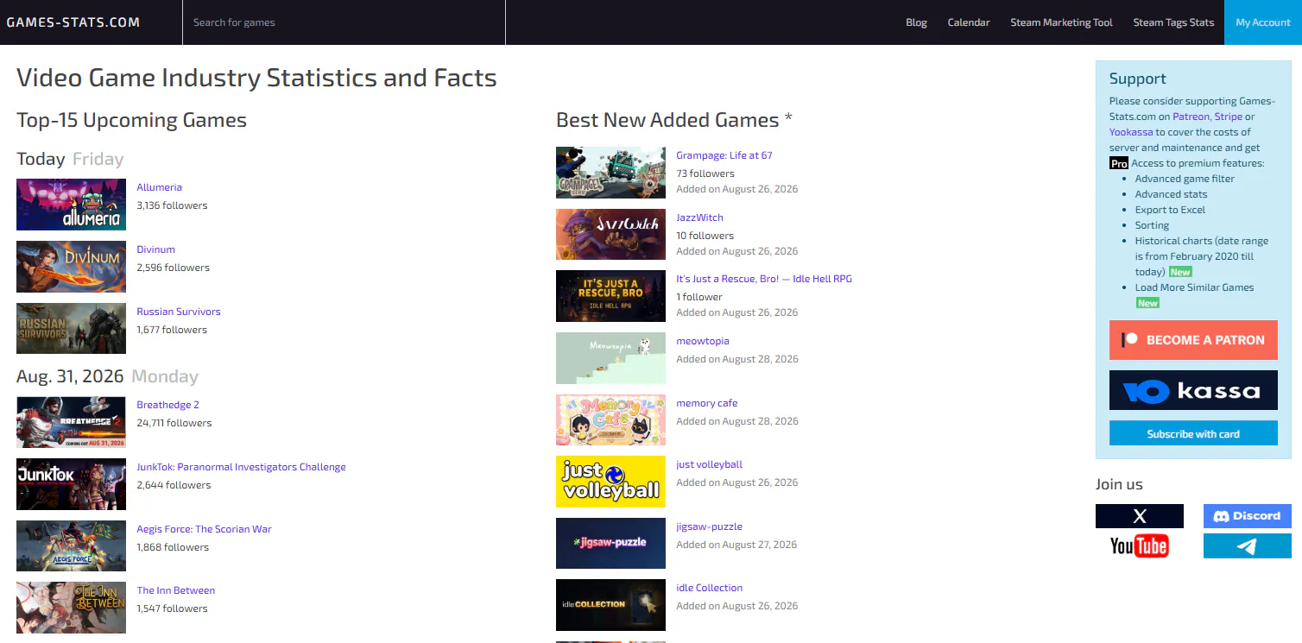Click the Memory Cafe thumbnail image
Screen dimensions: 1302x643
pyautogui.click(x=610, y=420)
